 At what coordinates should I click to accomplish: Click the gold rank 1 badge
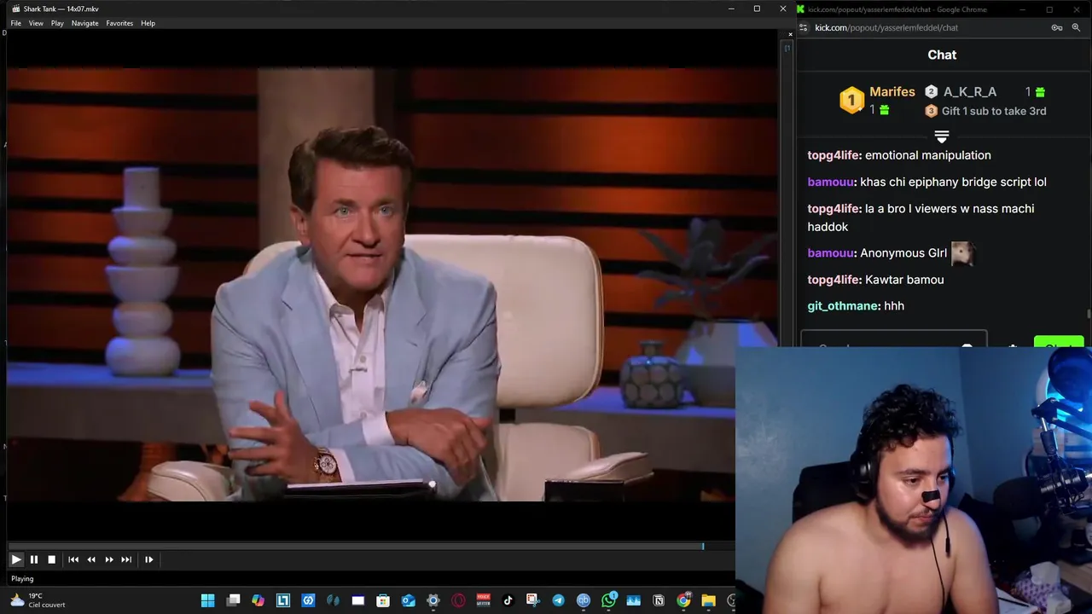pos(851,101)
